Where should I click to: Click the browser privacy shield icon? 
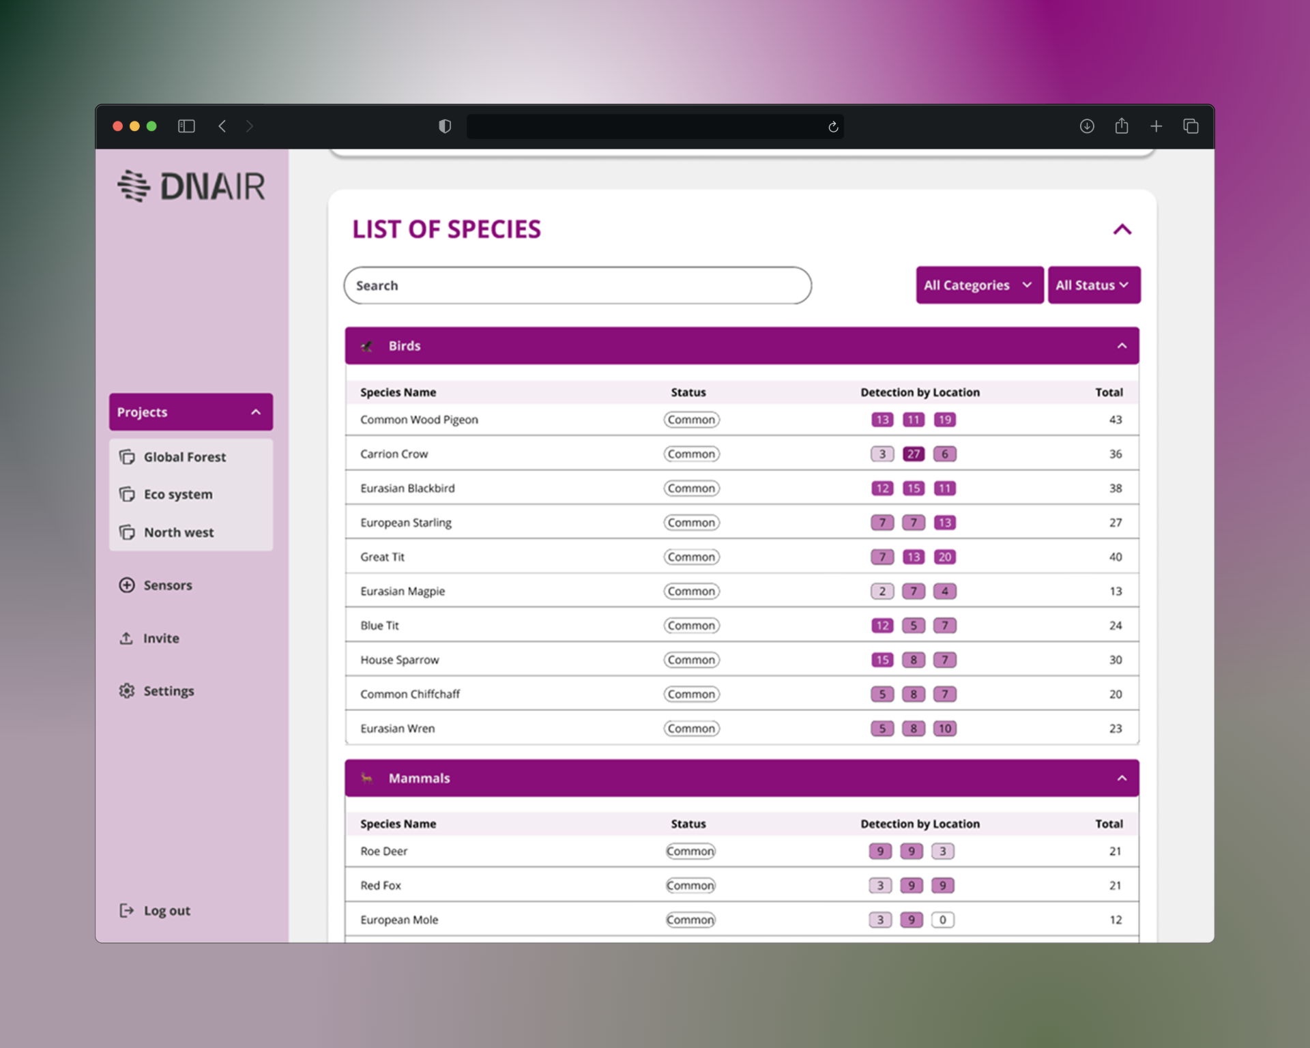pyautogui.click(x=445, y=126)
